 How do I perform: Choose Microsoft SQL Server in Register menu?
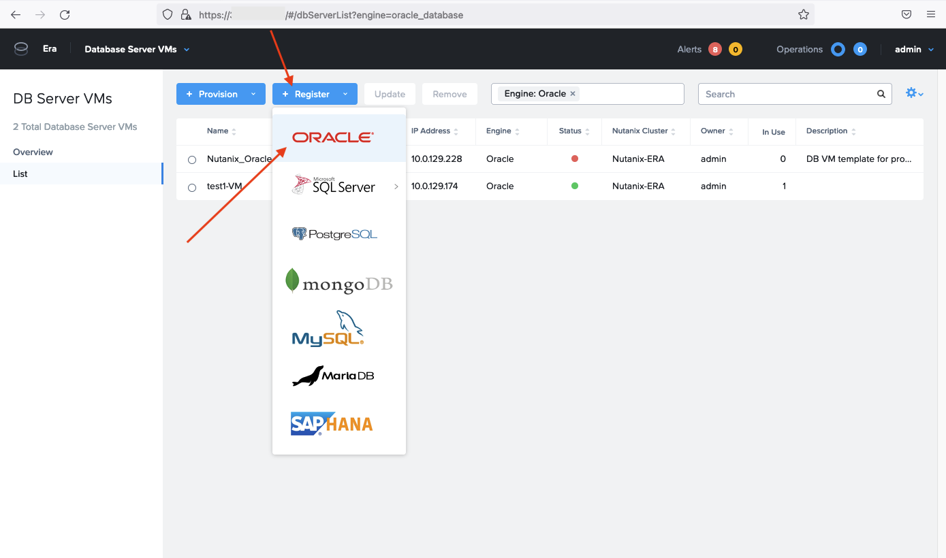pos(339,186)
